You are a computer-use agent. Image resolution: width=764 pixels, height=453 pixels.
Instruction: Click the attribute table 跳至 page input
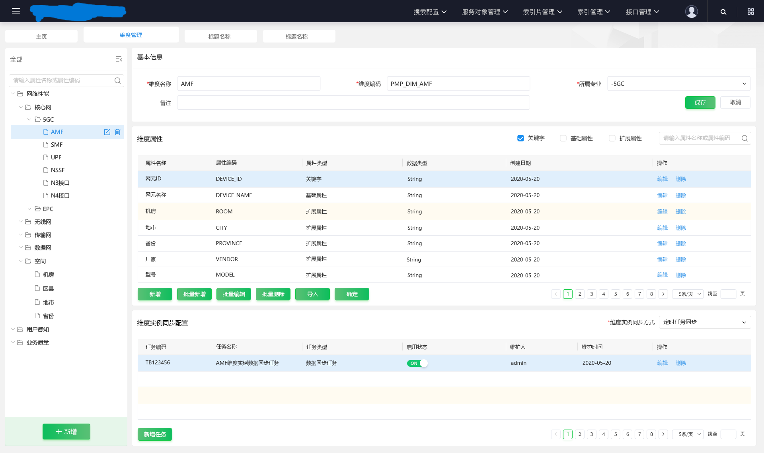[x=728, y=294]
